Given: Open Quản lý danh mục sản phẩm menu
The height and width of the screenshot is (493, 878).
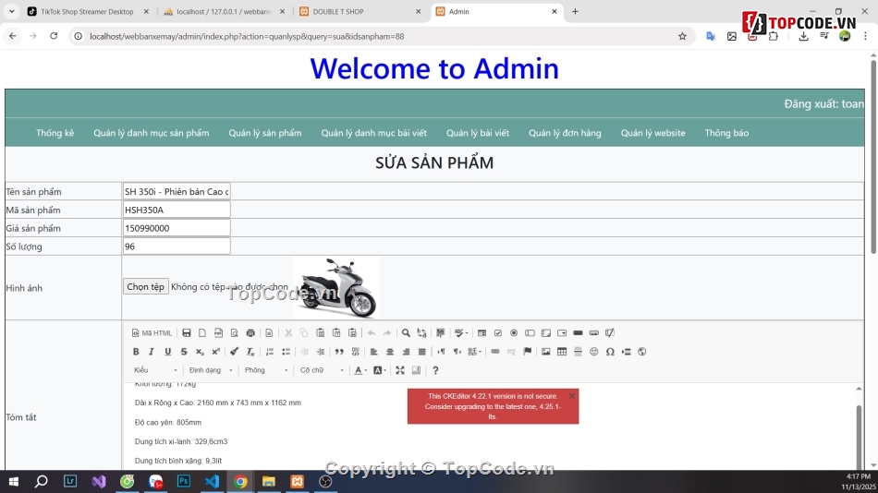Looking at the screenshot, I should pos(152,133).
